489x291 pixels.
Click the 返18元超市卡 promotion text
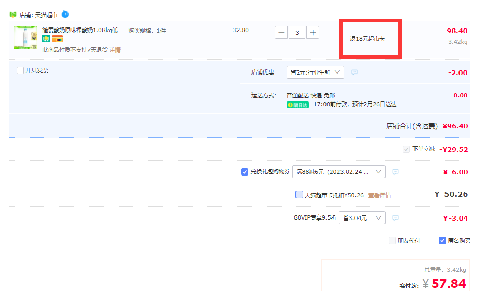[367, 39]
